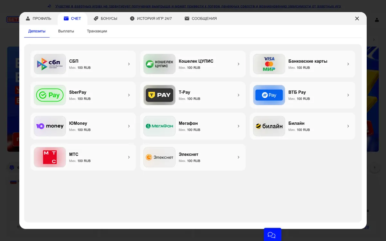Select the Депозиты sub-tab
Image resolution: width=386 pixels, height=241 pixels.
pos(37,31)
